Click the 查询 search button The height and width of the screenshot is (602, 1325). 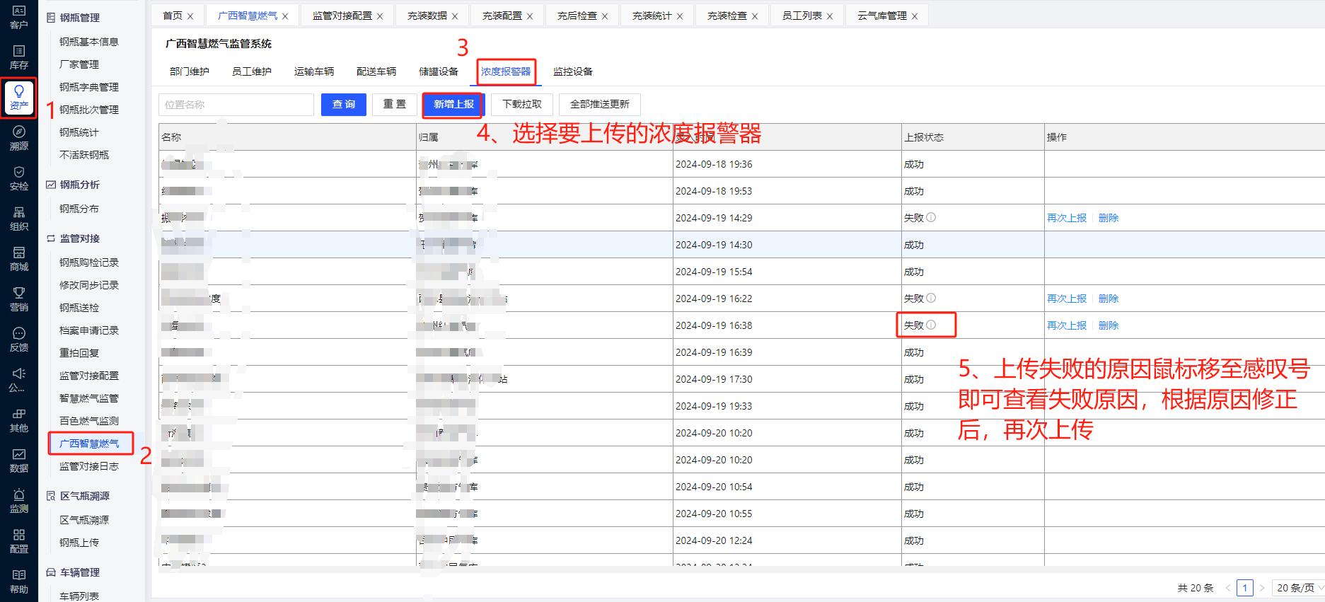pyautogui.click(x=344, y=104)
